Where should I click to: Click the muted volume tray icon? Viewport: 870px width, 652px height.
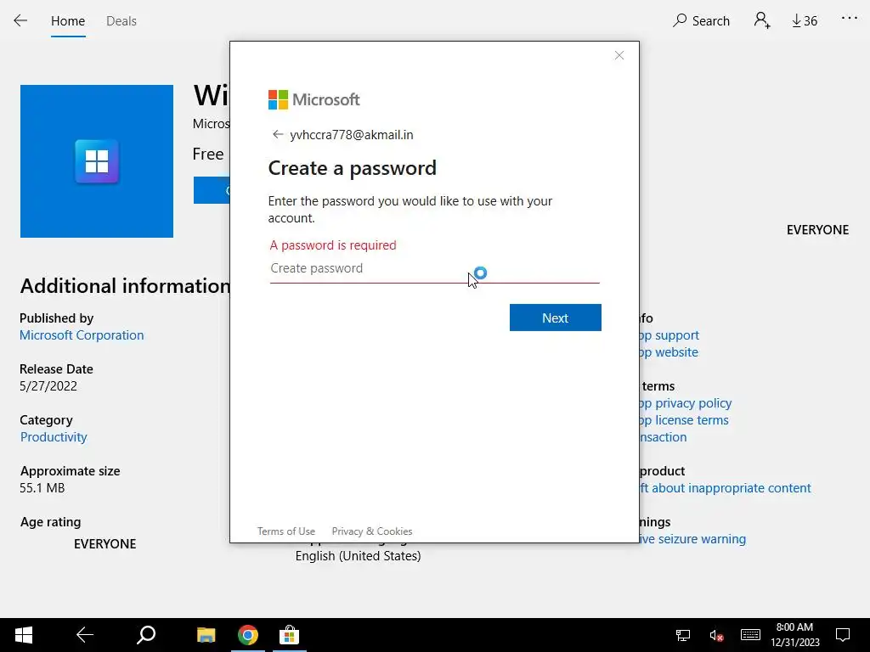716,635
